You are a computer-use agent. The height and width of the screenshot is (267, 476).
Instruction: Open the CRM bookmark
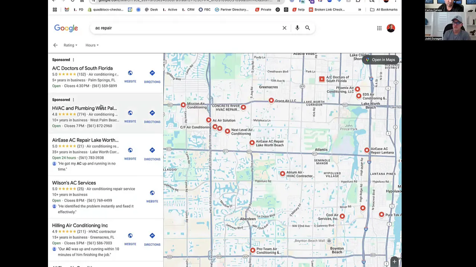[x=188, y=10]
